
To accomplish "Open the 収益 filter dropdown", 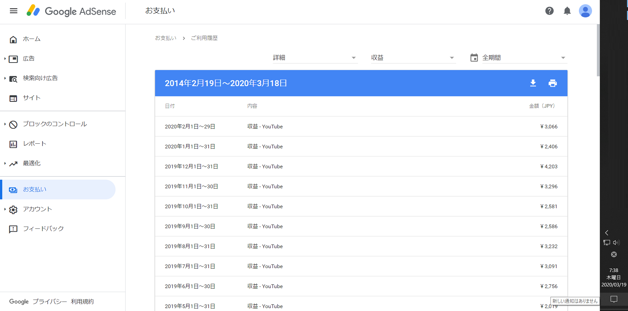I will point(413,58).
